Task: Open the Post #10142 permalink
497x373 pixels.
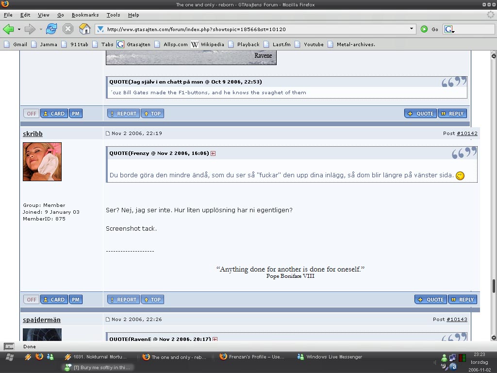Action: point(467,134)
